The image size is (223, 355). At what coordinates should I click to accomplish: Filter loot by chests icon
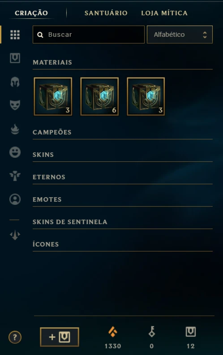pyautogui.click(x=15, y=58)
